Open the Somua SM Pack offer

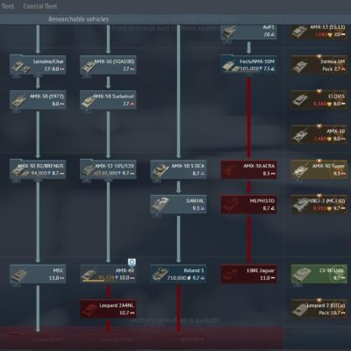(319, 65)
